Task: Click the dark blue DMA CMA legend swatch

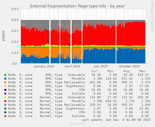Action: point(5,90)
